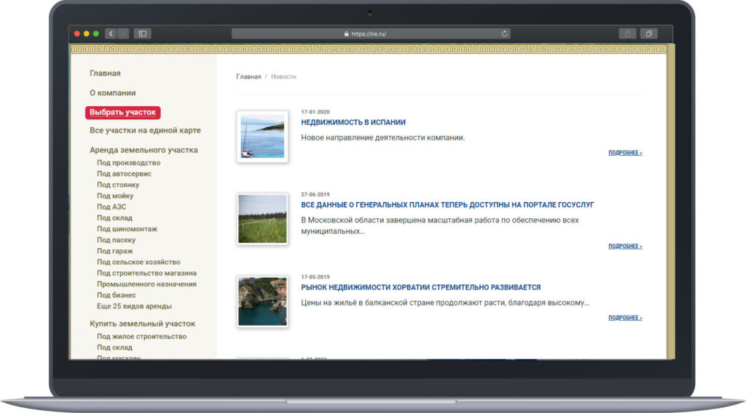Open Все участки на единой карте
Screen dimensions: 746x413
pos(145,131)
